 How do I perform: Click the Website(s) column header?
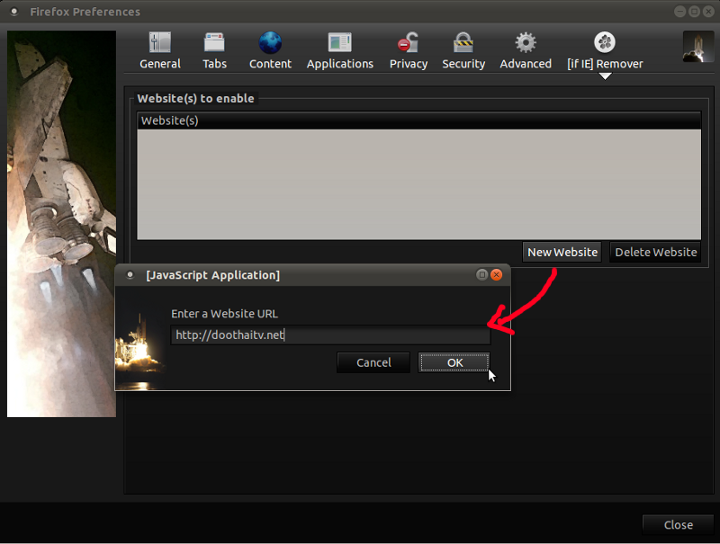(418, 120)
